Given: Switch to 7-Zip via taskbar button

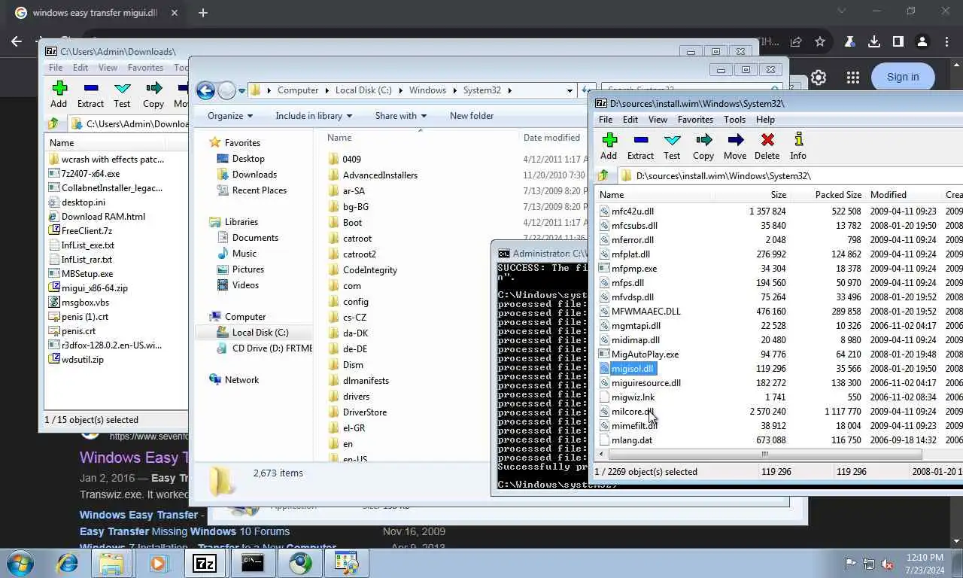Looking at the screenshot, I should point(205,563).
